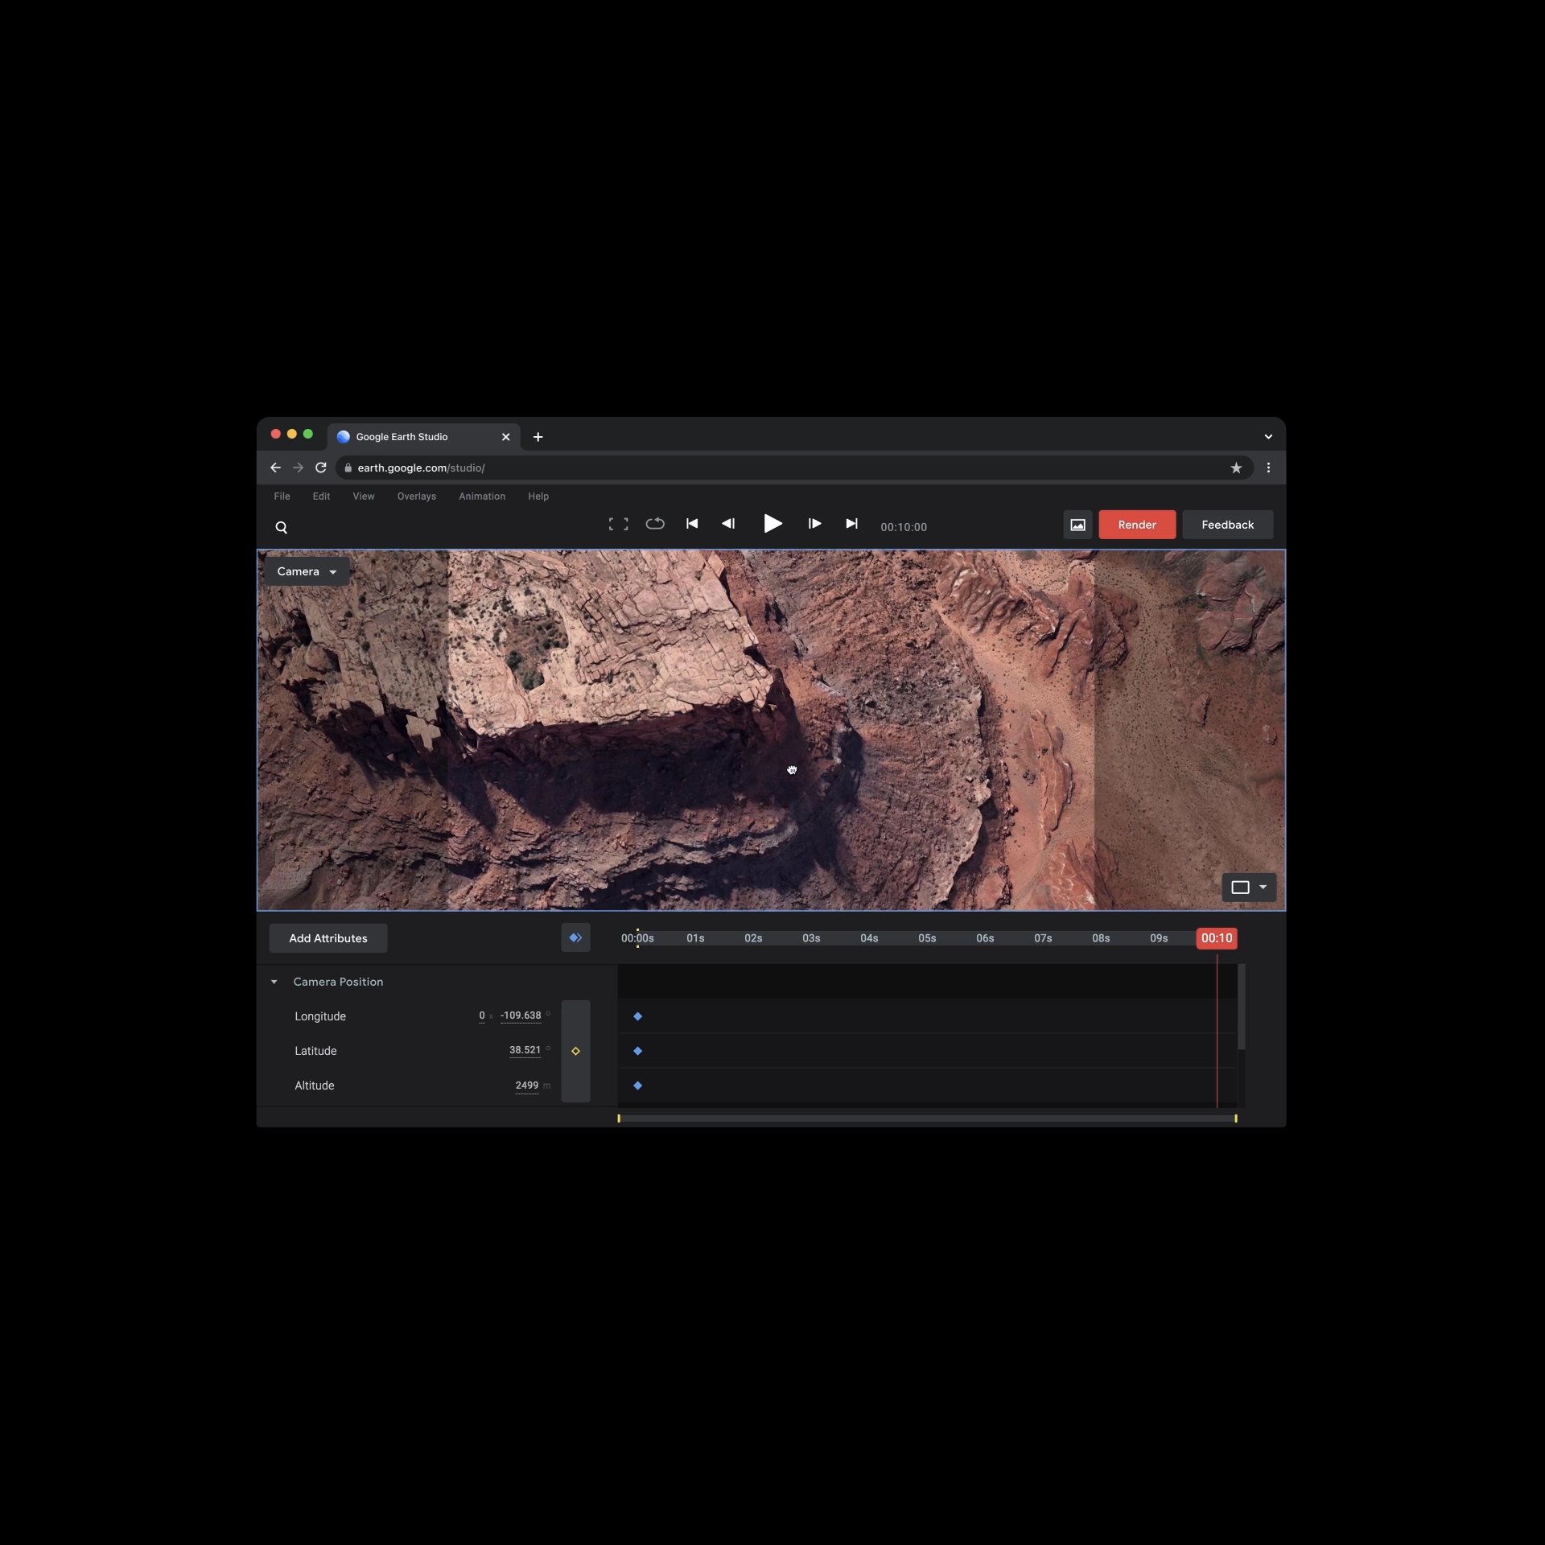Click the step forward frame button
Image resolution: width=1545 pixels, height=1545 pixels.
coord(812,524)
